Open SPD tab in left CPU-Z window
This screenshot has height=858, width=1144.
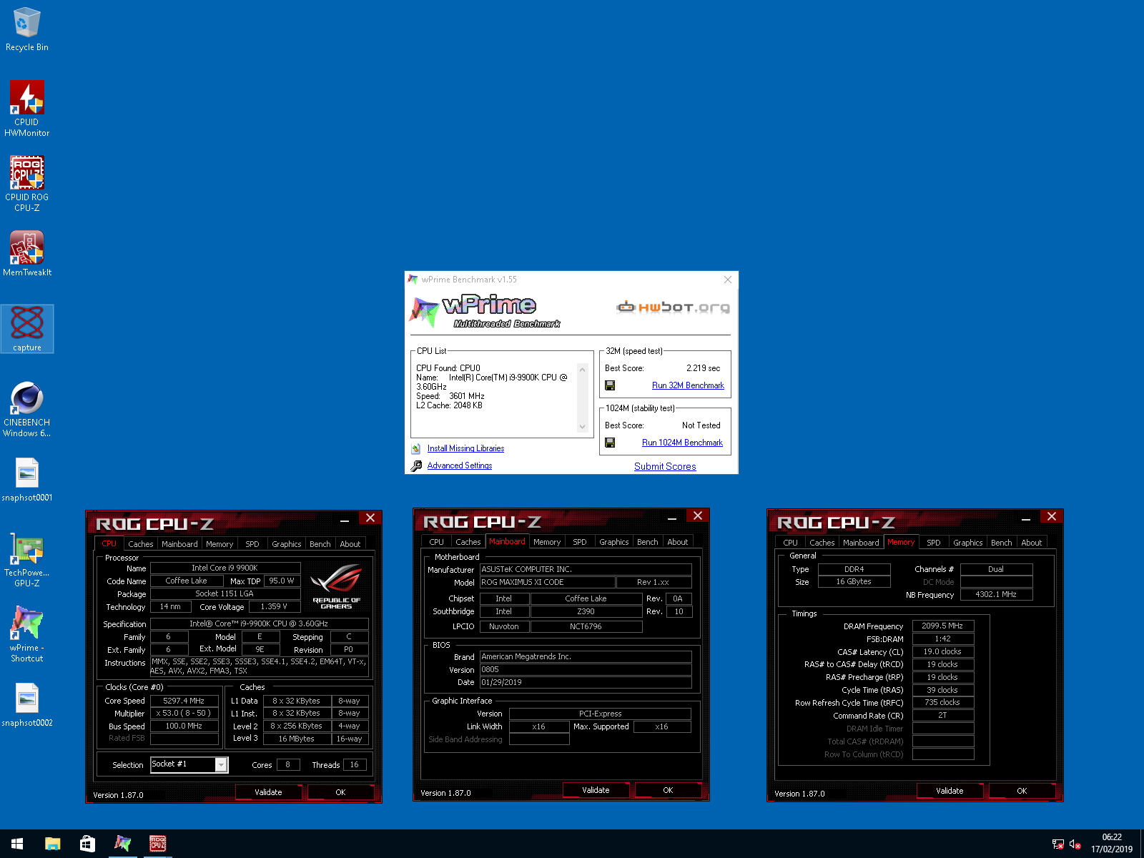[252, 544]
